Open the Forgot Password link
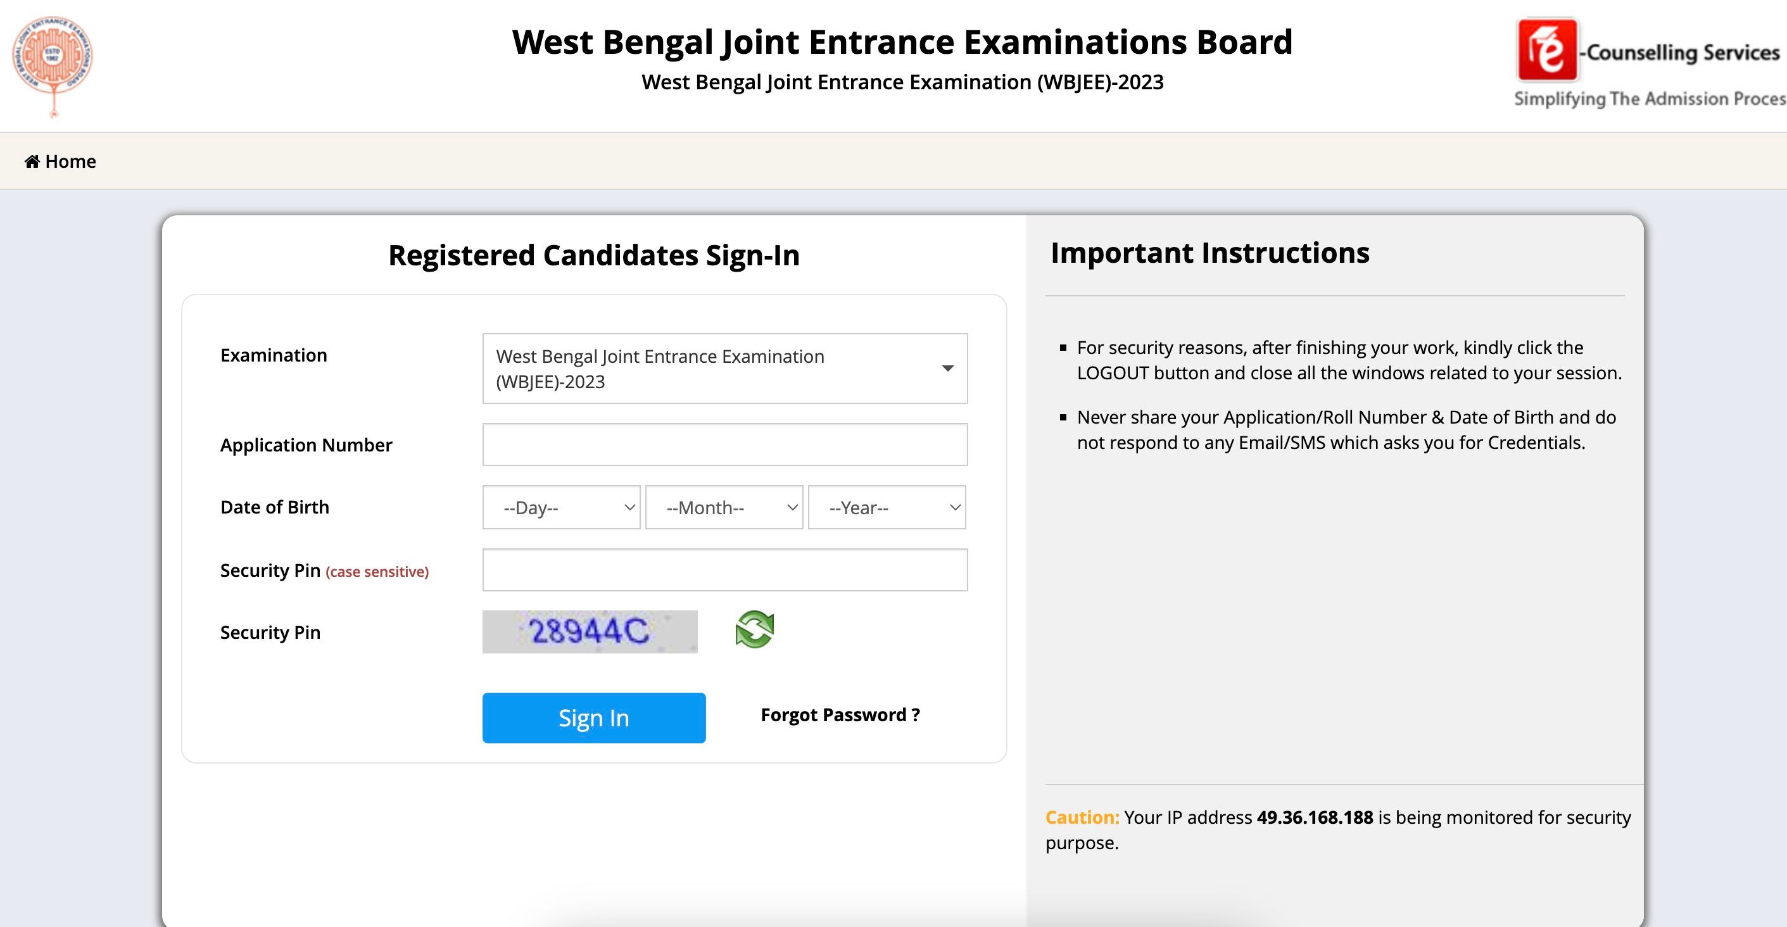The width and height of the screenshot is (1787, 927). [840, 715]
